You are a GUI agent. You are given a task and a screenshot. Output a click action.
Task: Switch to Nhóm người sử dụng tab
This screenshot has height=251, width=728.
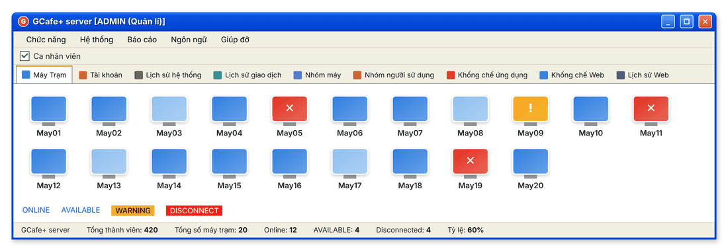[x=394, y=75]
